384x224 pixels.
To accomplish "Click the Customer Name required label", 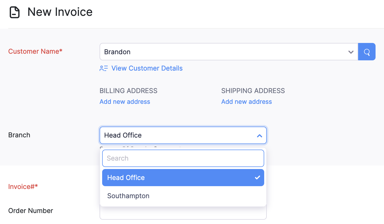I will 35,51.
